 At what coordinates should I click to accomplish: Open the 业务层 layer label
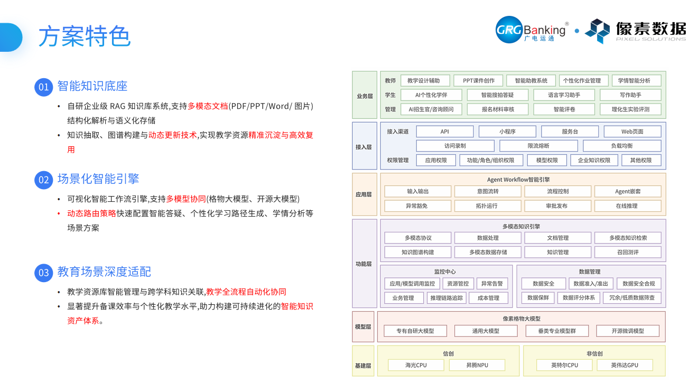[365, 96]
